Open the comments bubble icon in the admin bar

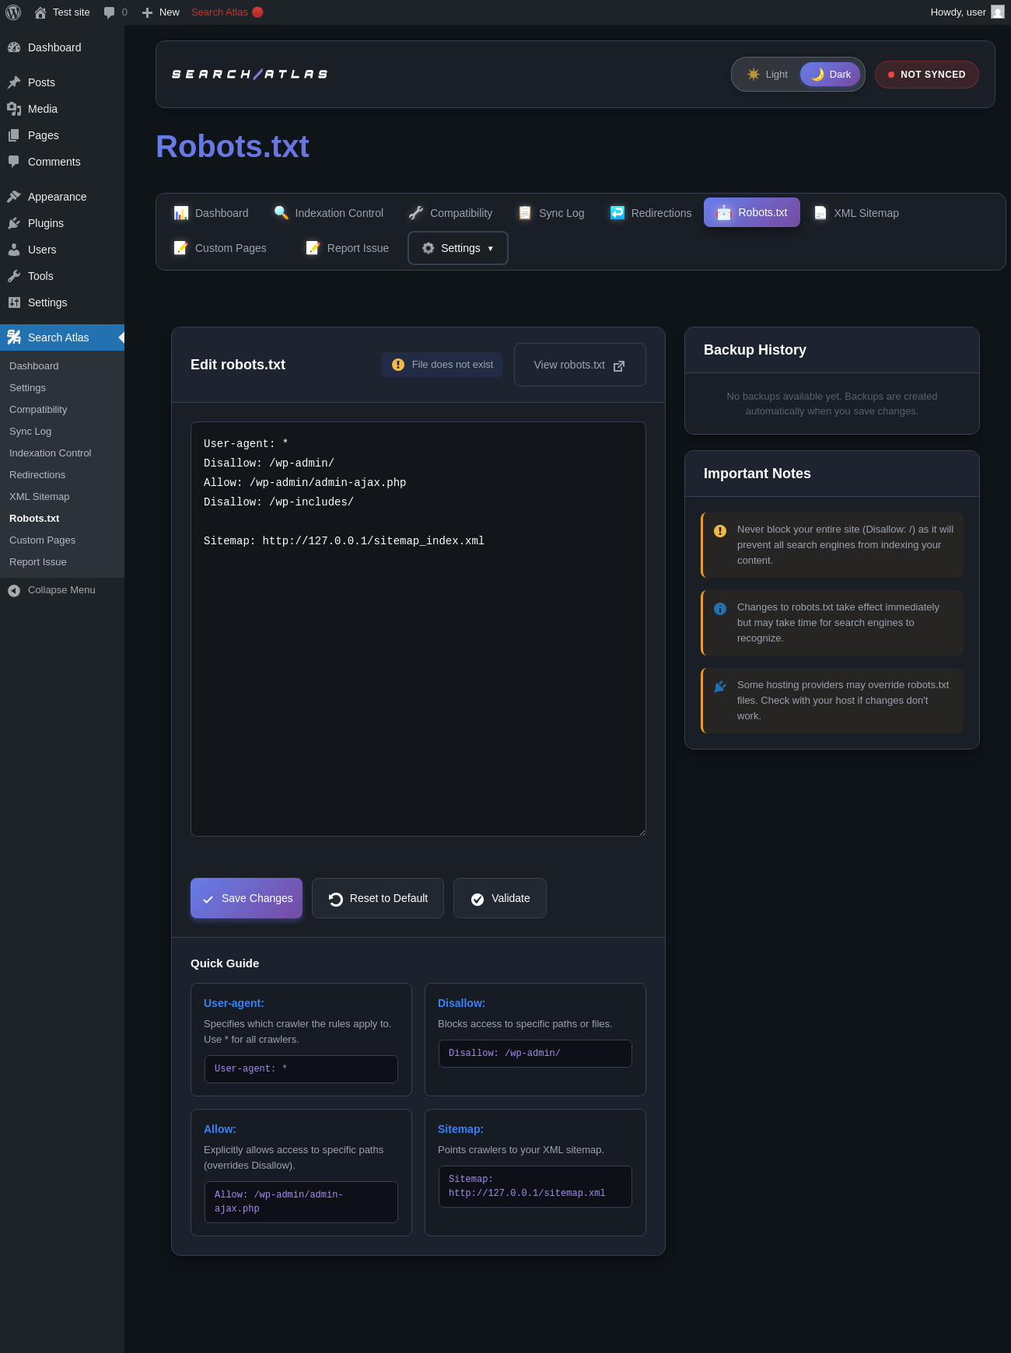point(110,12)
